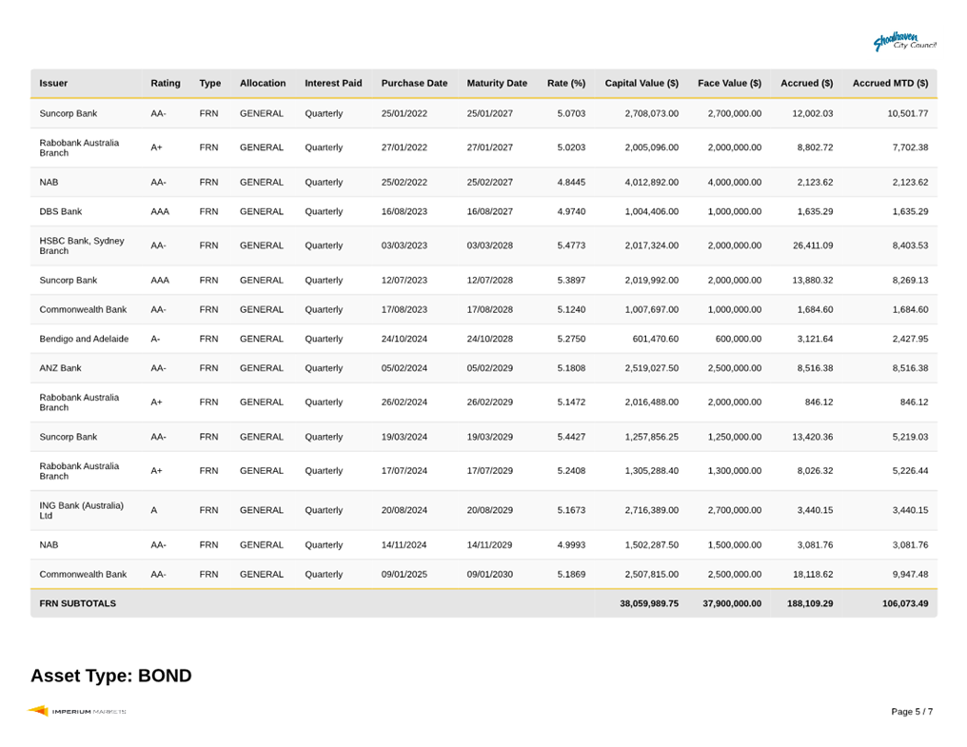Select the Face Value ($) column header

[730, 84]
